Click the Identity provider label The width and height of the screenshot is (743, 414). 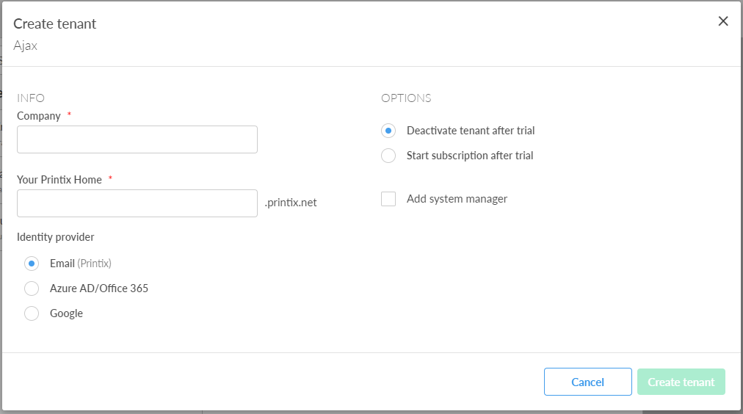56,237
